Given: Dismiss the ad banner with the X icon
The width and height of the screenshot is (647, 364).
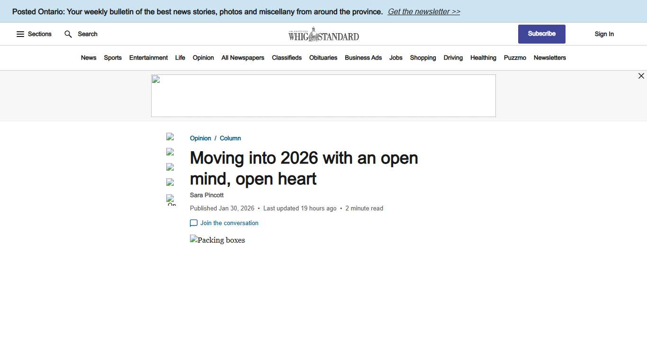Looking at the screenshot, I should click(x=641, y=76).
